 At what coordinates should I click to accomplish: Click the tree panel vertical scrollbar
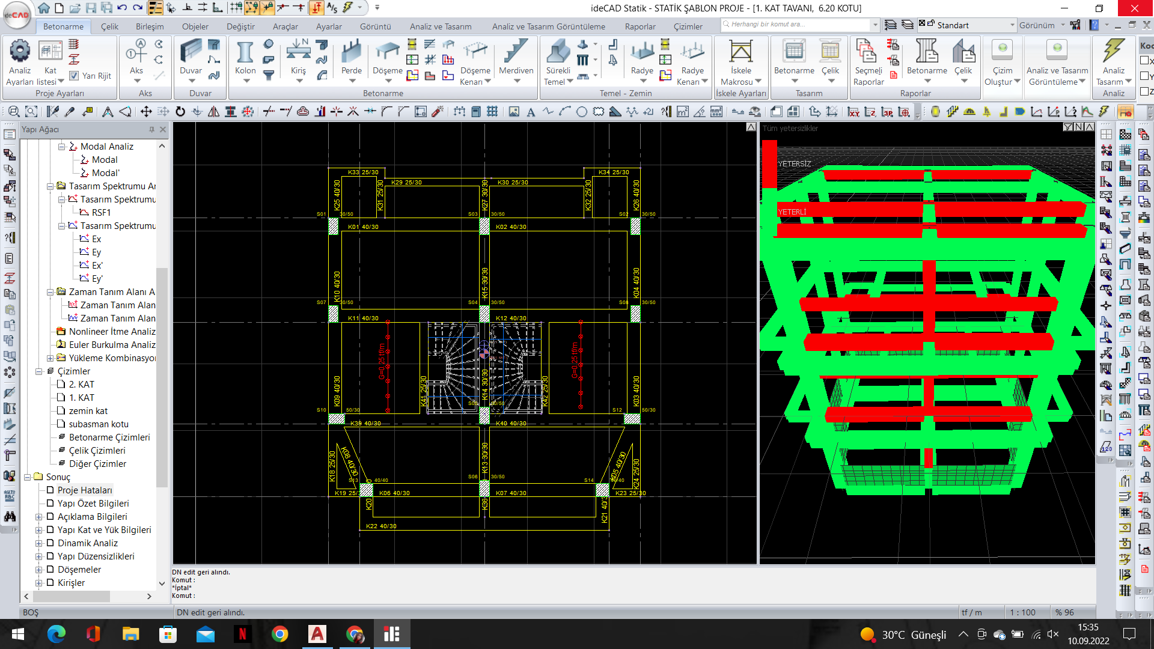pyautogui.click(x=162, y=377)
